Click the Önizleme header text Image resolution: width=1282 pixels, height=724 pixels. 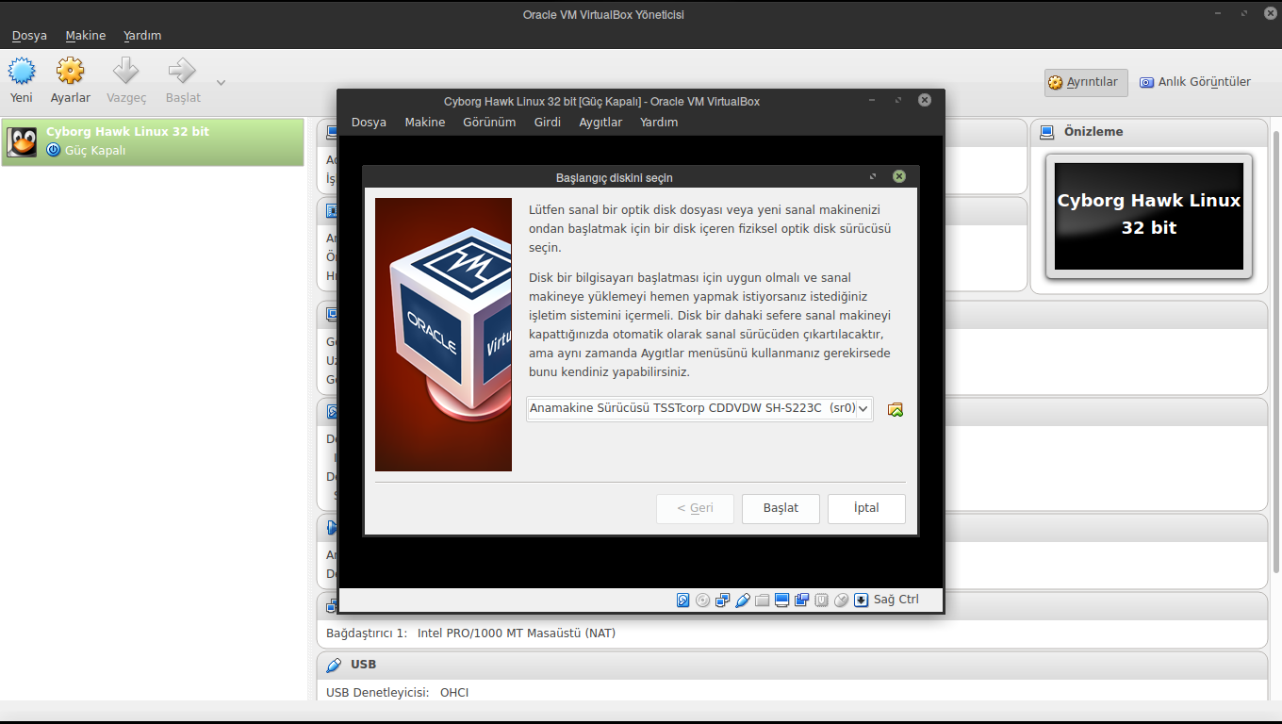click(x=1093, y=132)
